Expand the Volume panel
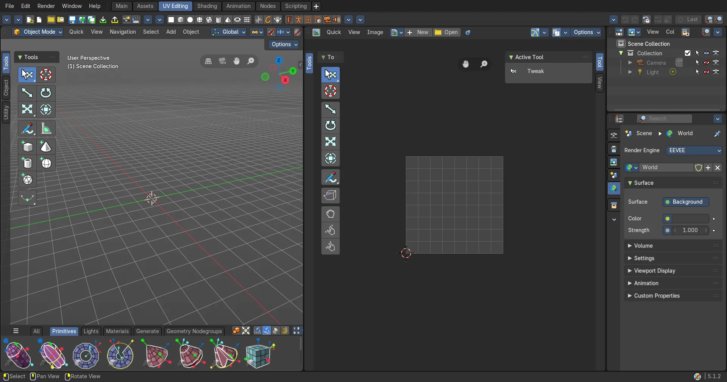 [x=673, y=246]
